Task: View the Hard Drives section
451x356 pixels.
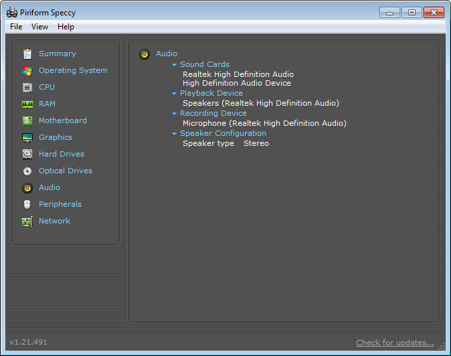Action: 62,154
